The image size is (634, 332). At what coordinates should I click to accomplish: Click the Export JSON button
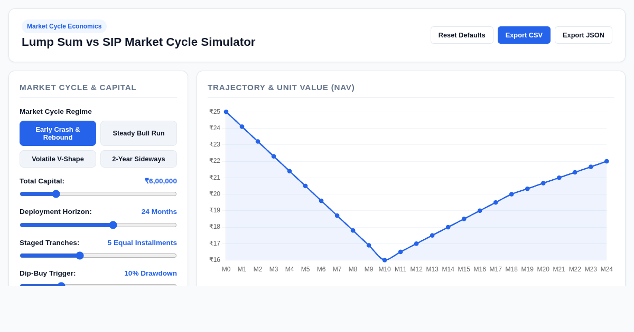(583, 35)
